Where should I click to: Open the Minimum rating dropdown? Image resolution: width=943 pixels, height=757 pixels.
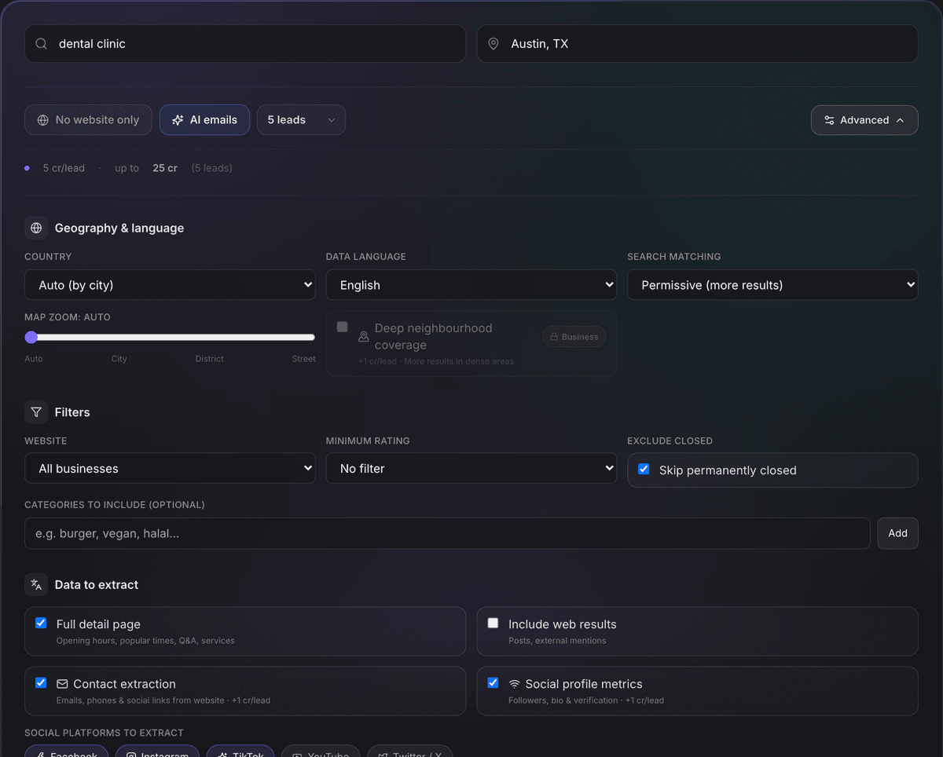pos(472,468)
